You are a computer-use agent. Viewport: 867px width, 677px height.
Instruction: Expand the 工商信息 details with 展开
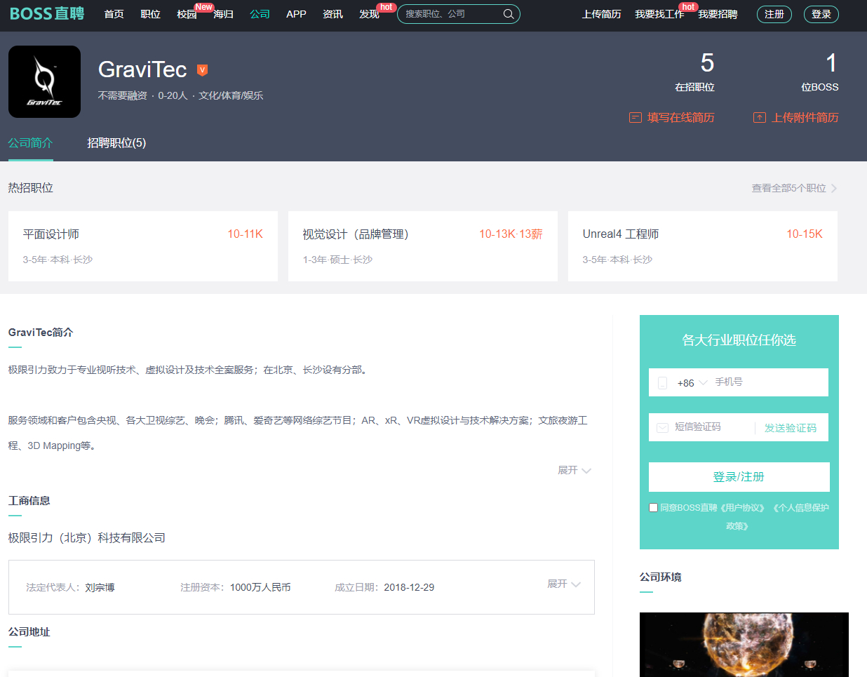(564, 584)
